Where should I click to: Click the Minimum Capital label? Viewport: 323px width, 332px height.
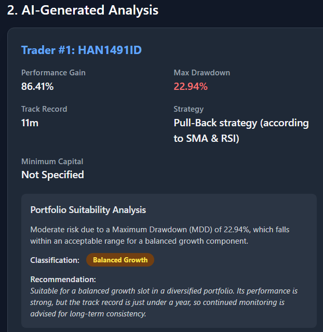click(x=52, y=162)
